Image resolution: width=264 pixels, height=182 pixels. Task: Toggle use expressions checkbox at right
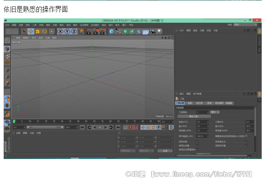click(x=246, y=142)
